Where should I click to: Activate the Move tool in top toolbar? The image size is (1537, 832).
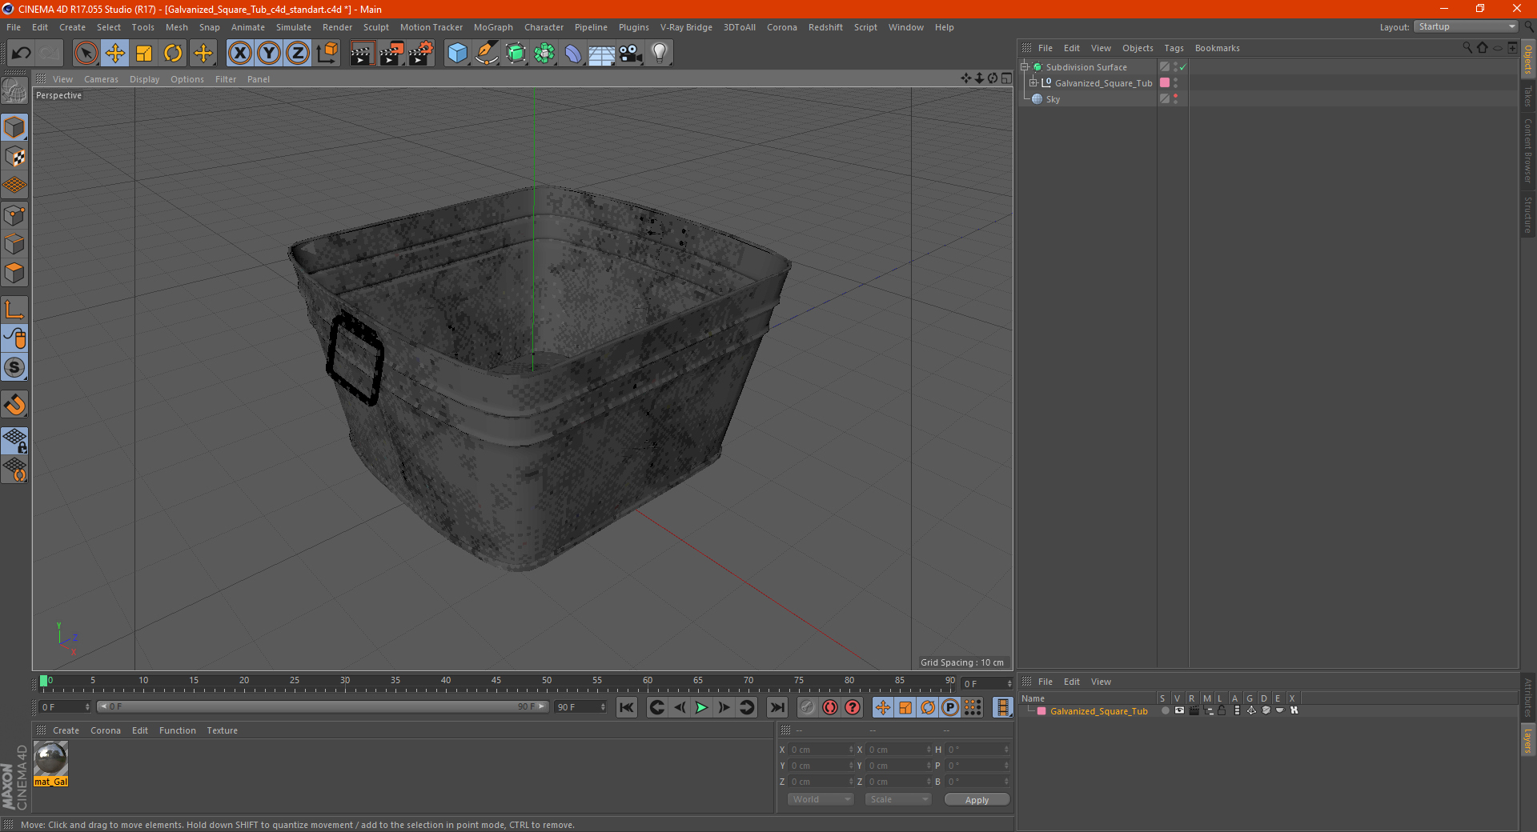pos(115,54)
